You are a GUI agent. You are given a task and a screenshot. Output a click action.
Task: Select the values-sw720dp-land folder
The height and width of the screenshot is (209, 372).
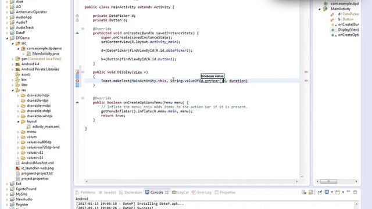click(x=43, y=147)
